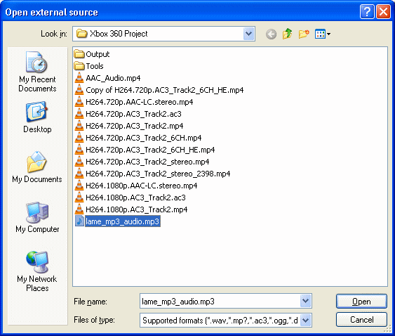Go to the Desktop shortcut
This screenshot has height=336, width=395.
coord(37,117)
